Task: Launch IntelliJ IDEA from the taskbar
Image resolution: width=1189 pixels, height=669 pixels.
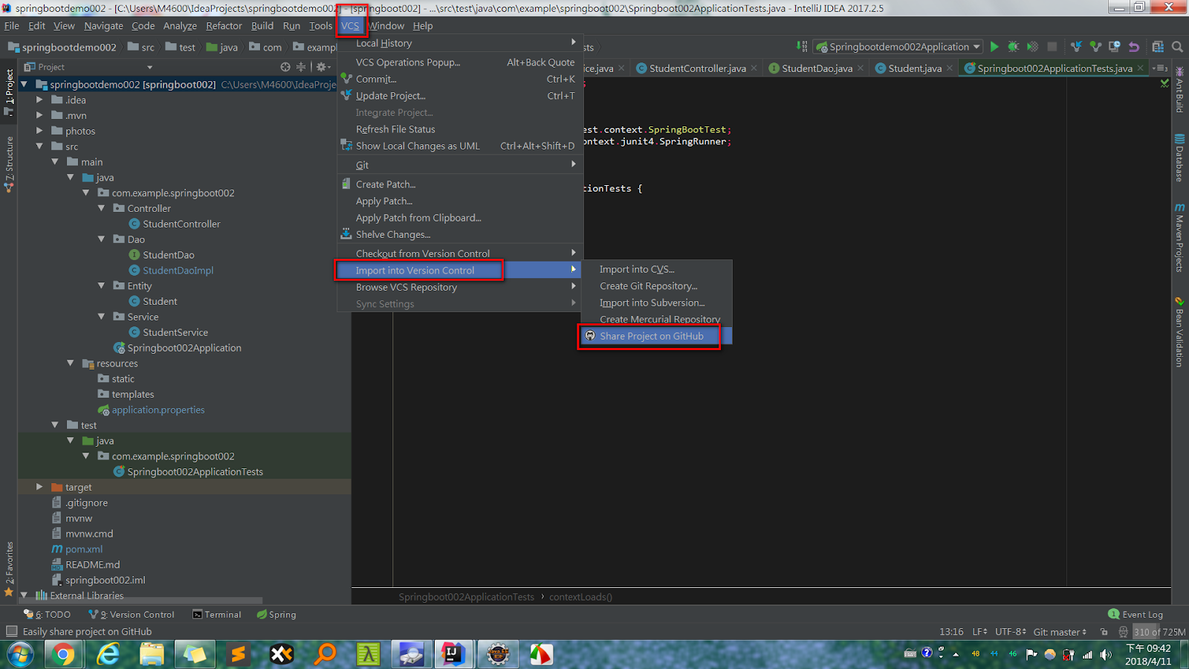Action: click(455, 654)
